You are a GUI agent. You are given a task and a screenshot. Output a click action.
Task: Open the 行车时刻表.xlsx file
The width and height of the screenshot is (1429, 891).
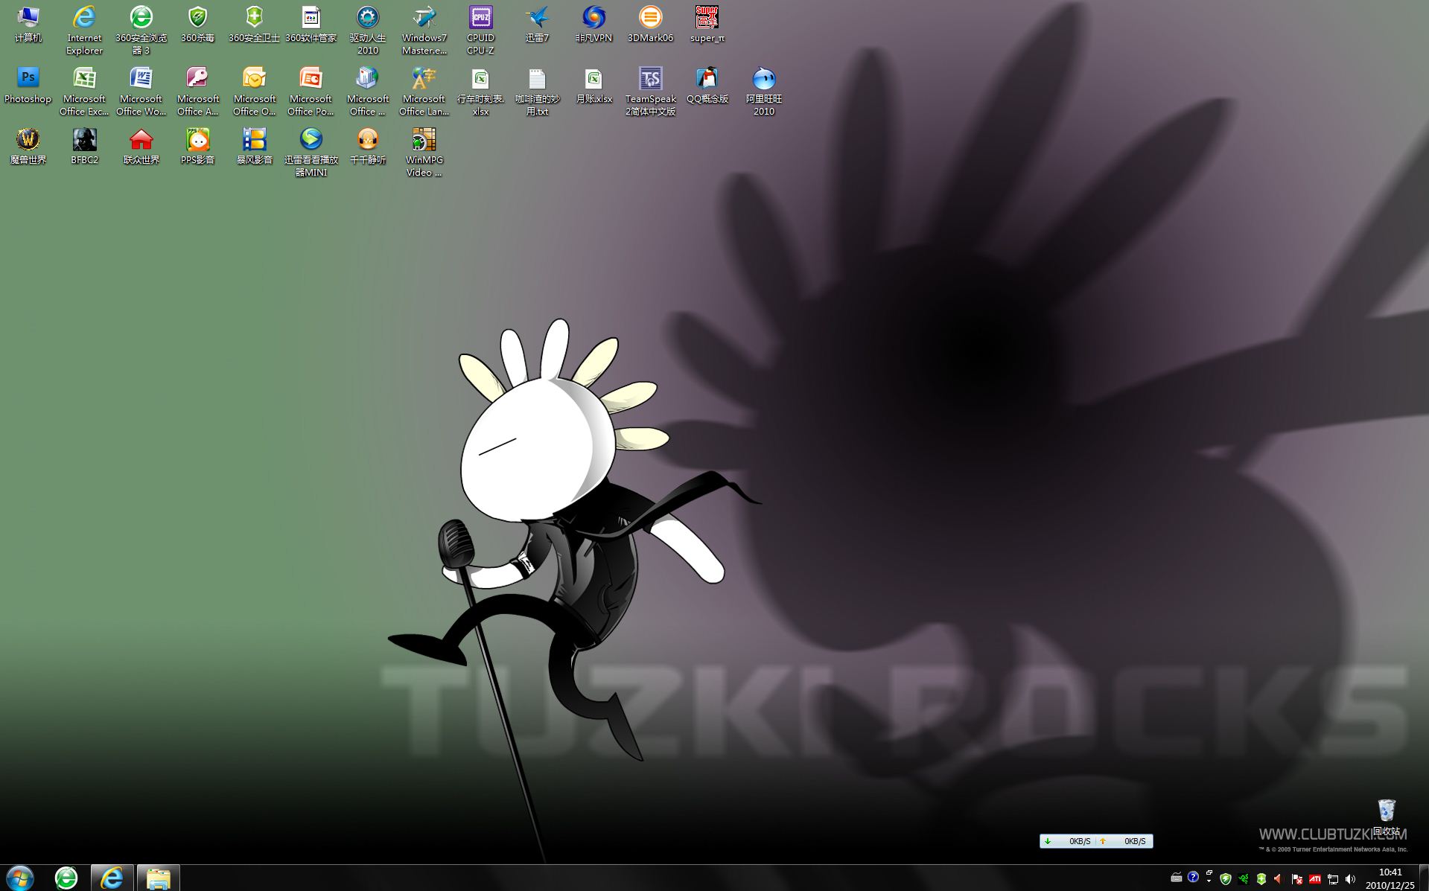(480, 92)
